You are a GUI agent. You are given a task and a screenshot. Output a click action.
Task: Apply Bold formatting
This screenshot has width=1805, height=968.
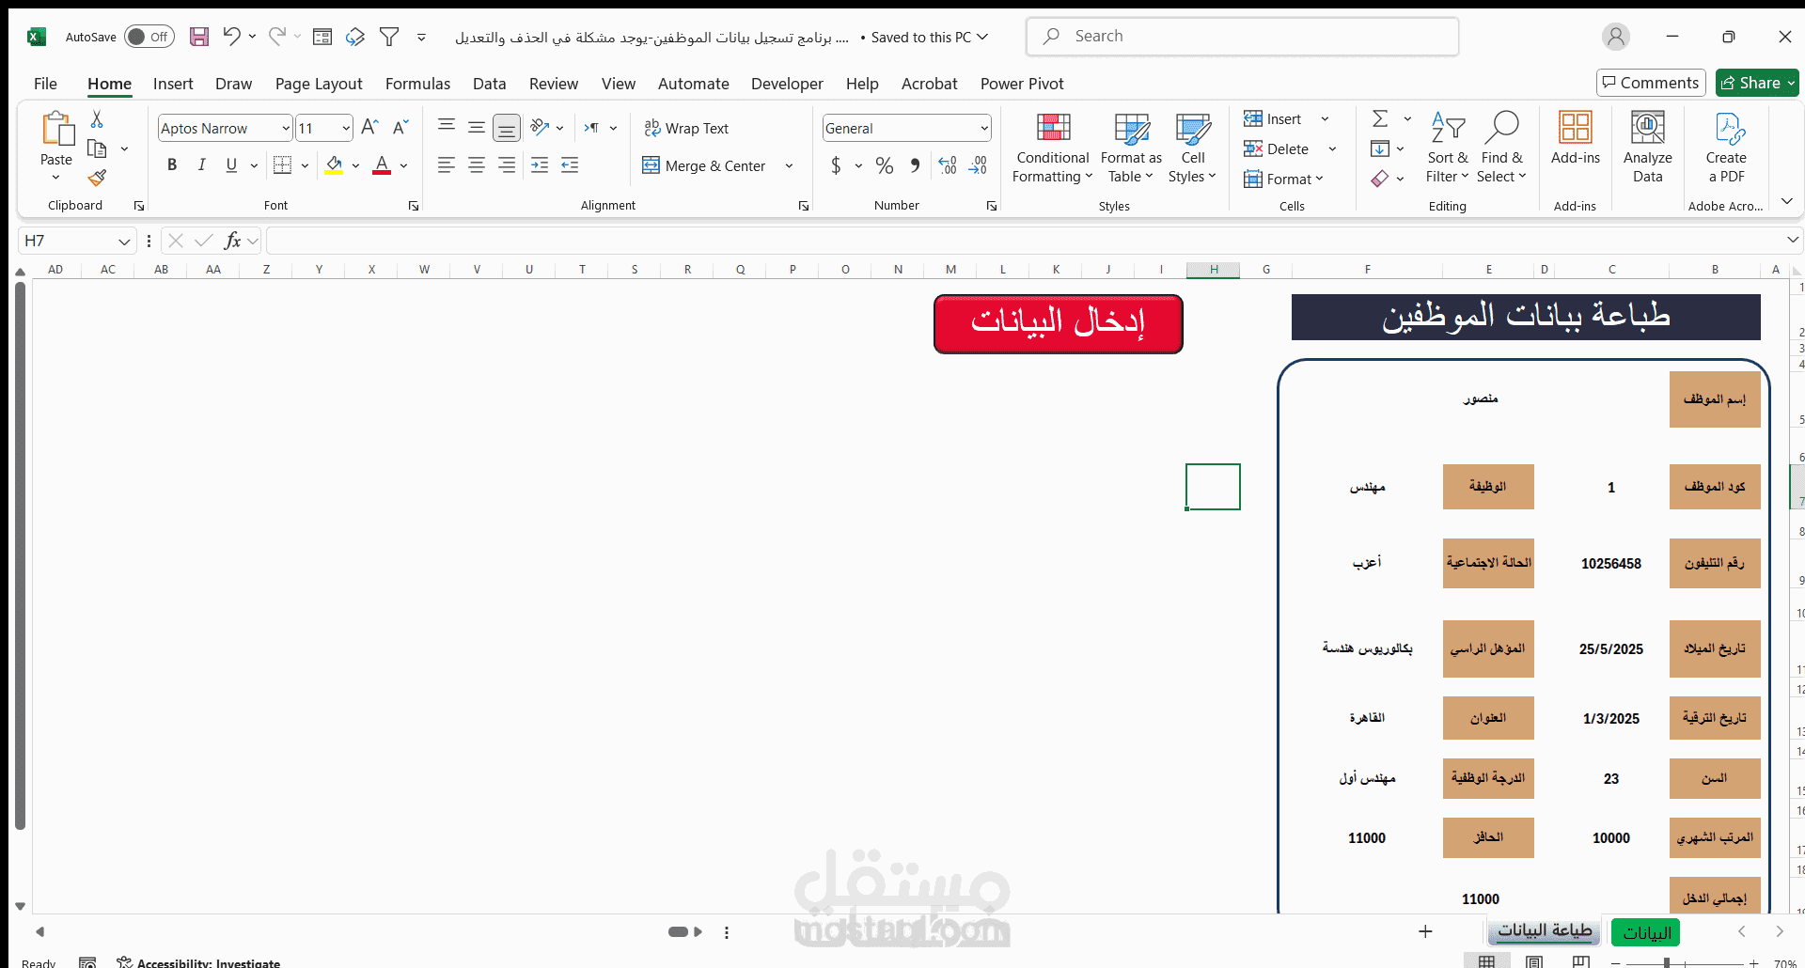(x=172, y=165)
